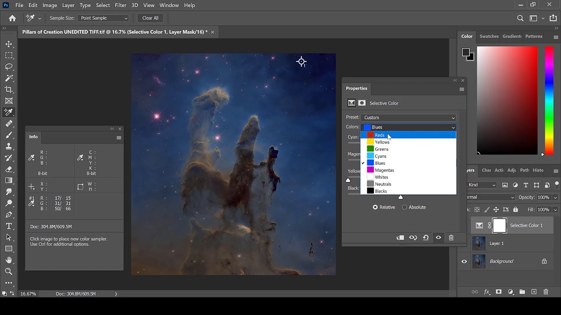This screenshot has height=315, width=561.
Task: Select the Pen tool
Action: click(9, 215)
